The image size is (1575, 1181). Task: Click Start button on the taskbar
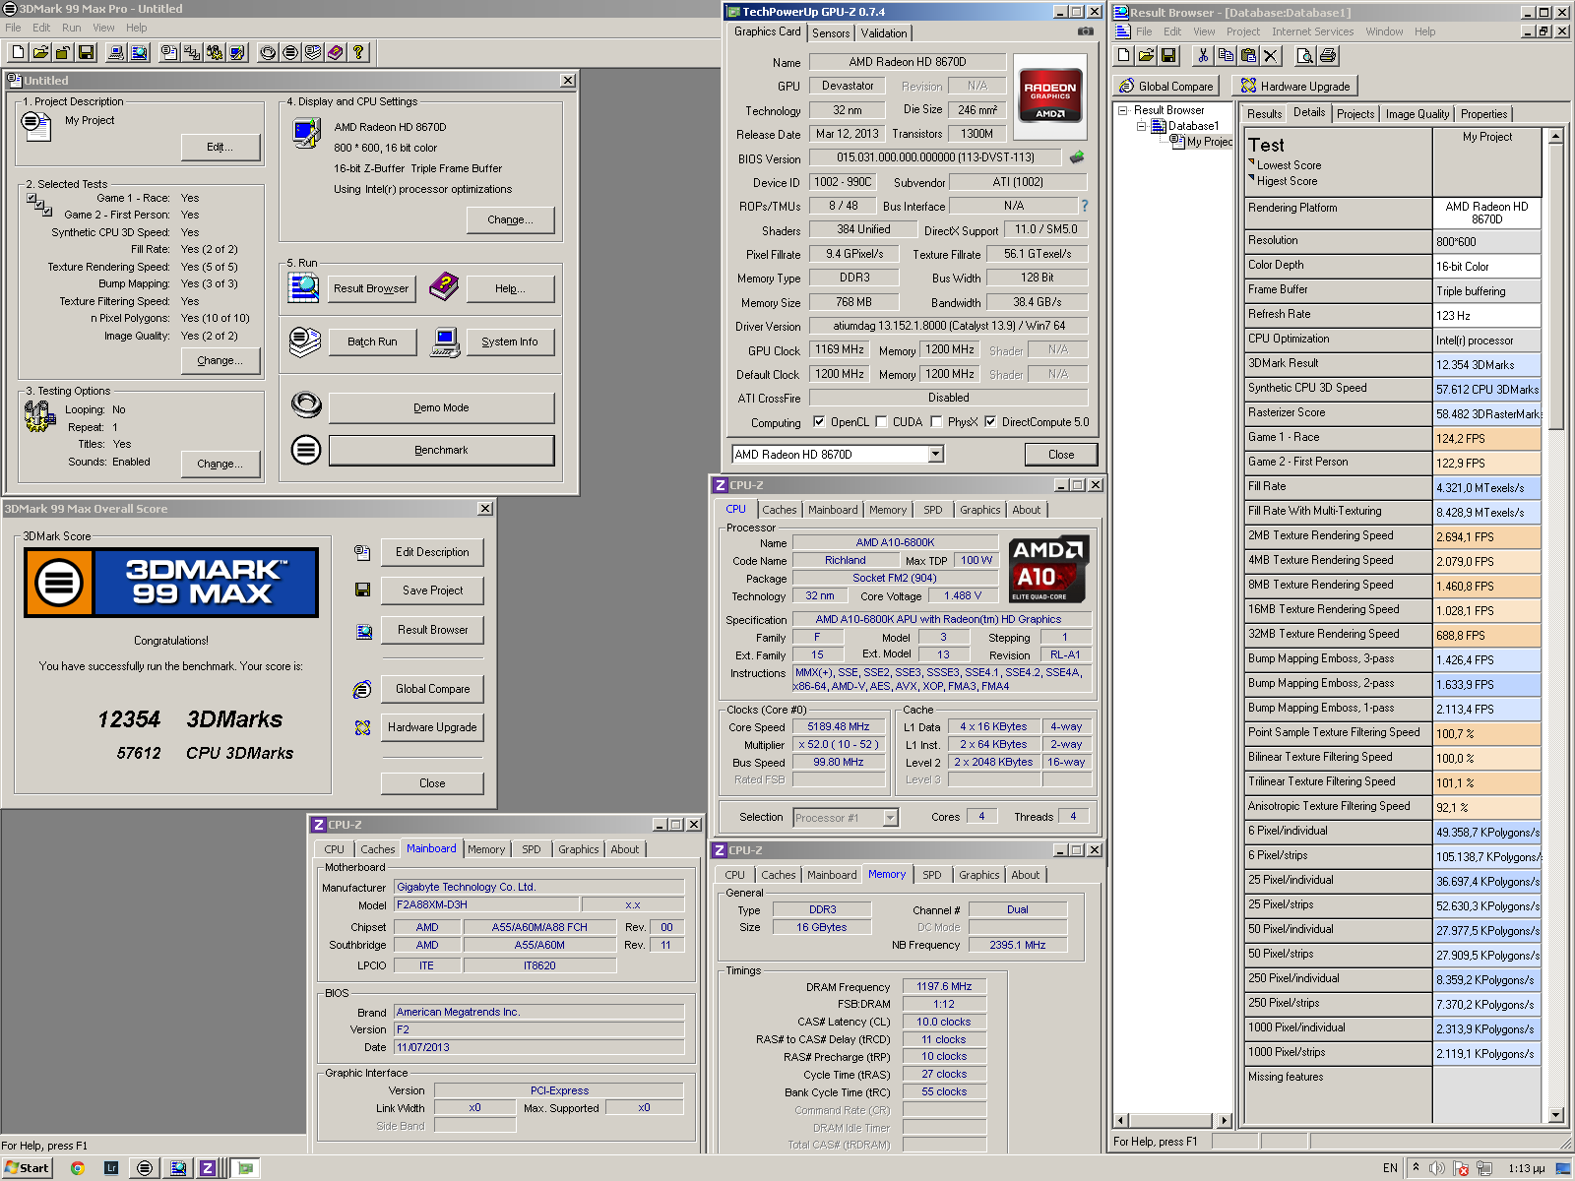[27, 1168]
